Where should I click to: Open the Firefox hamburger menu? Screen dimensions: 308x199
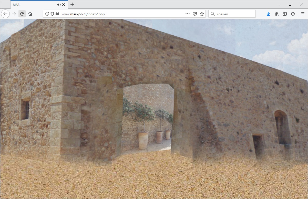(303, 14)
